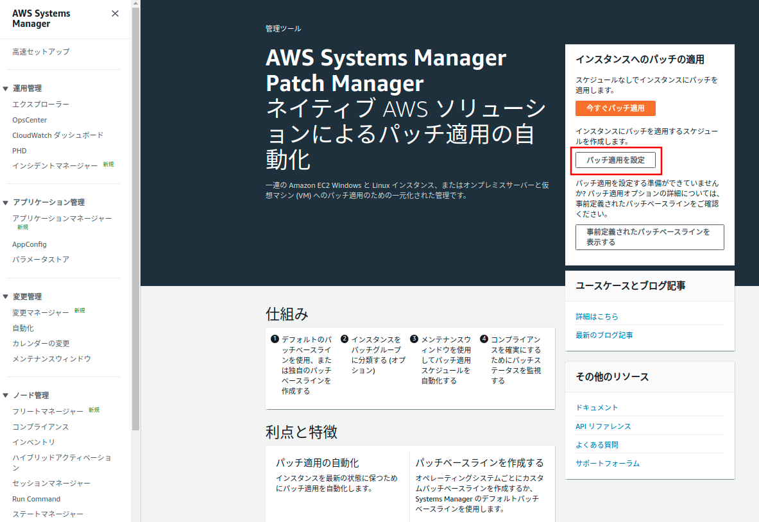
Task: Open メンテナンスウィンドウ in the sidebar
Action: click(51, 359)
